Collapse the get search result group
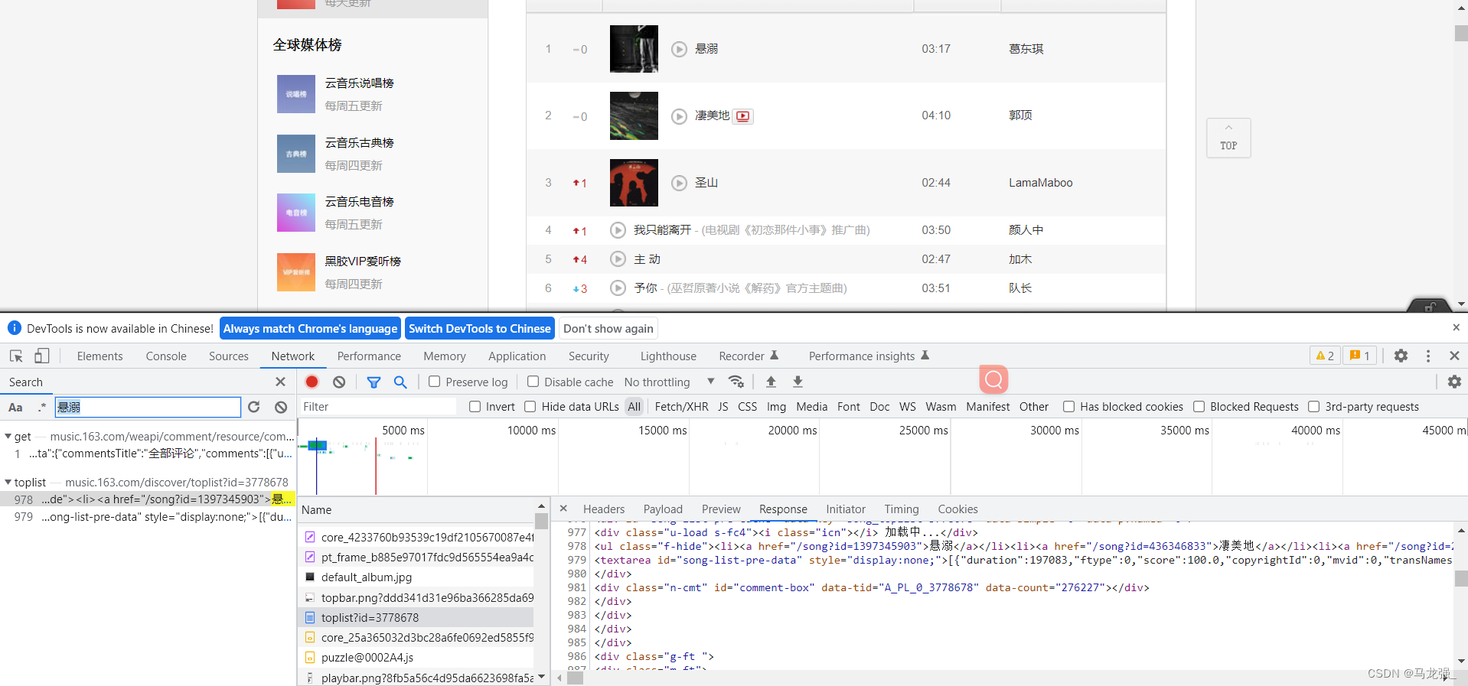1468x686 pixels. pos(8,437)
